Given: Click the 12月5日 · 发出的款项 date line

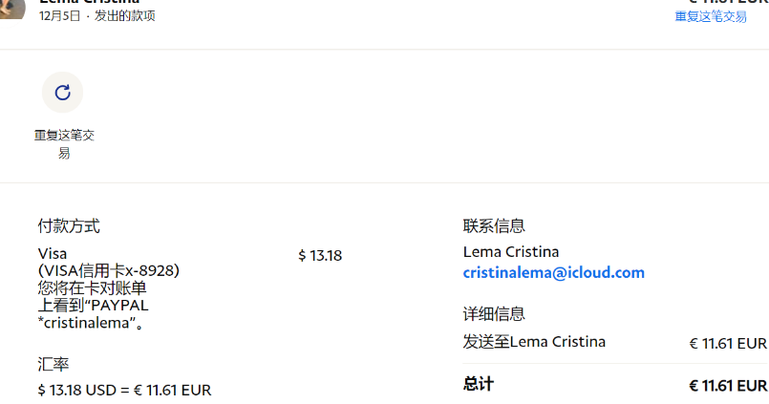Looking at the screenshot, I should [x=97, y=16].
